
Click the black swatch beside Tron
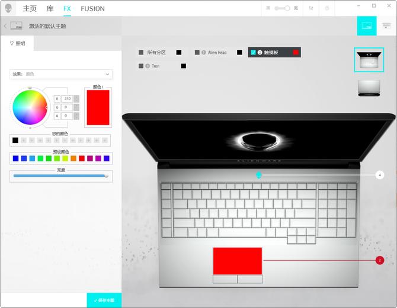click(184, 66)
